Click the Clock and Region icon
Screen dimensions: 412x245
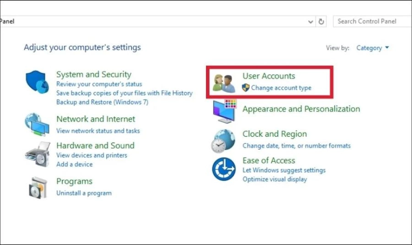[x=224, y=140]
